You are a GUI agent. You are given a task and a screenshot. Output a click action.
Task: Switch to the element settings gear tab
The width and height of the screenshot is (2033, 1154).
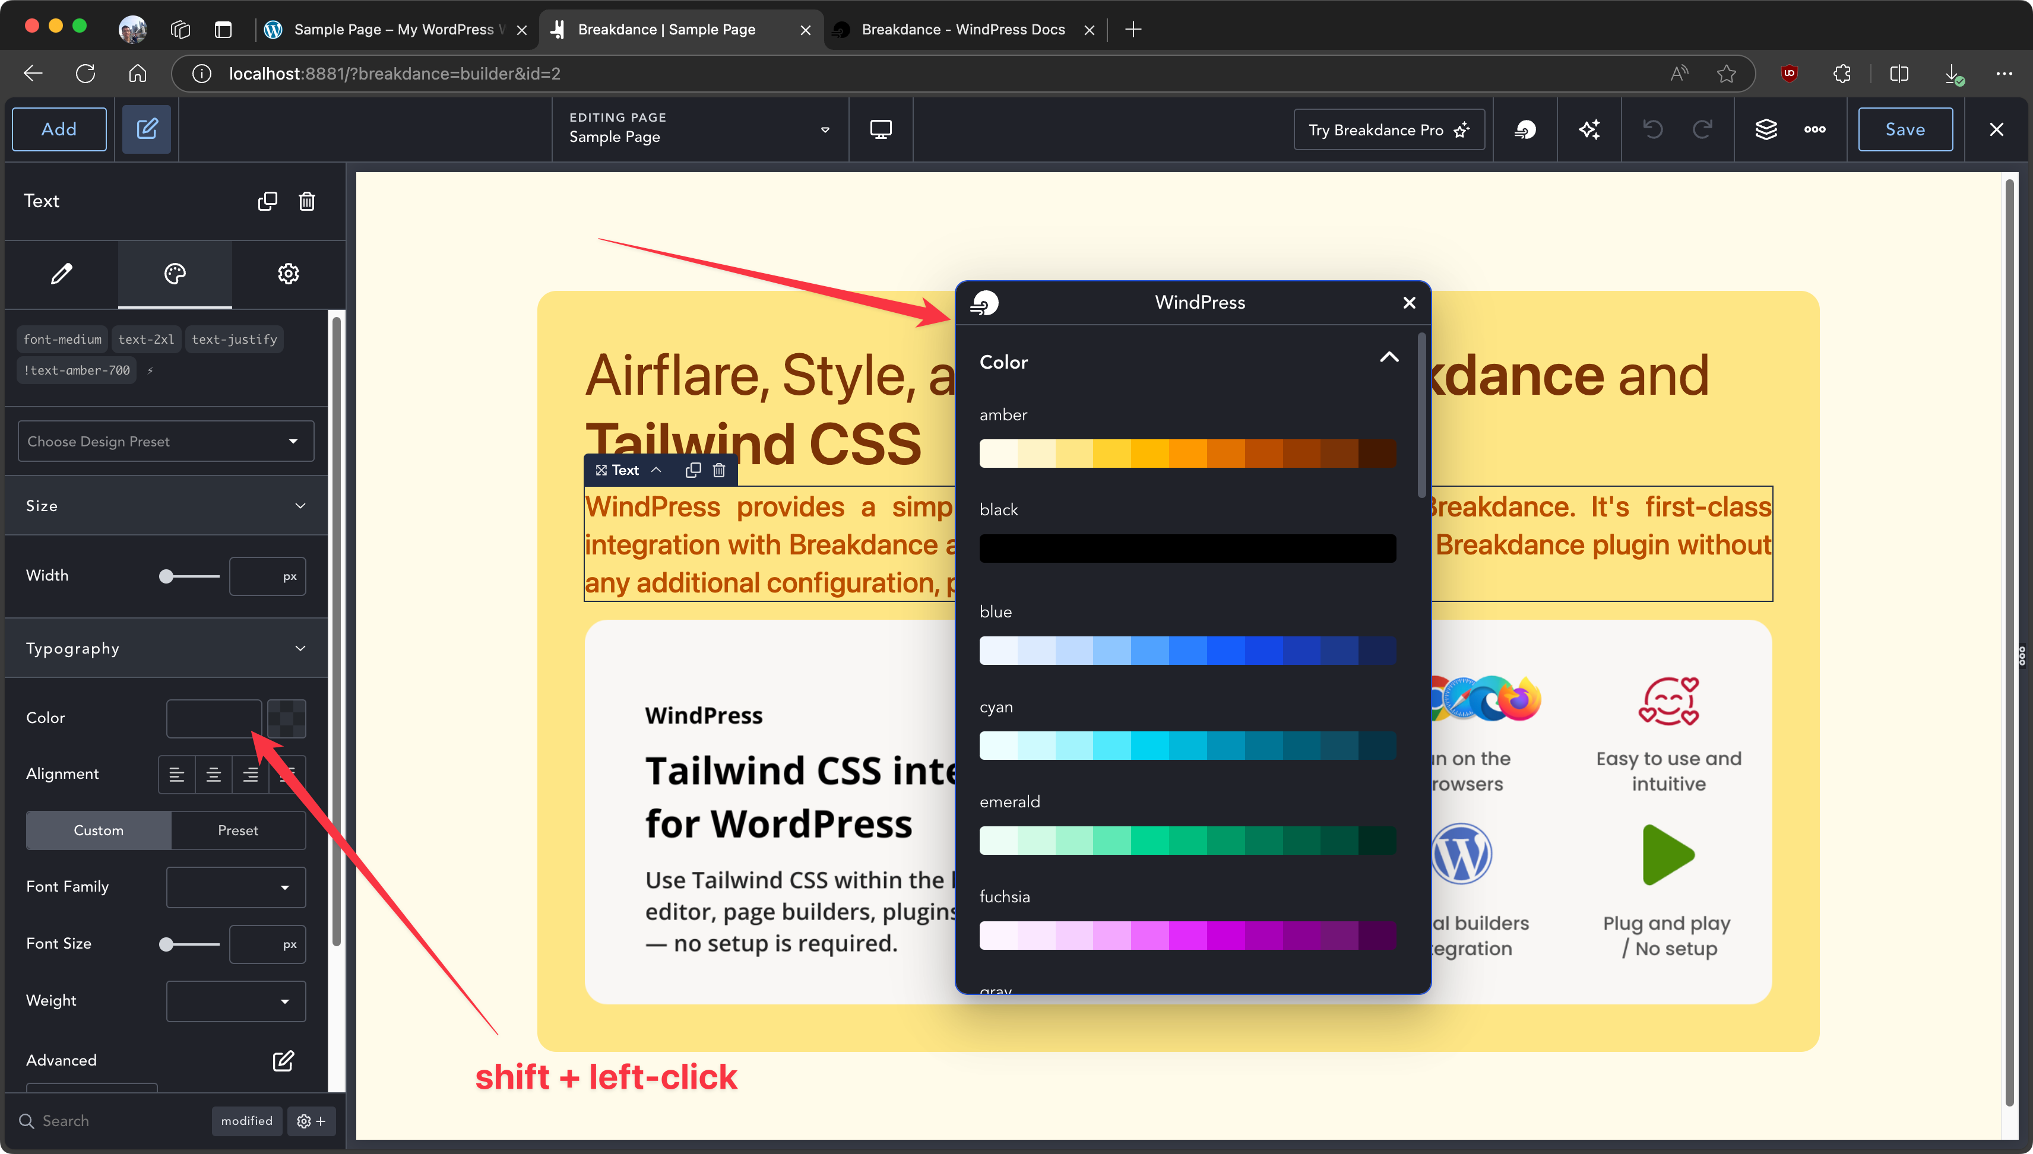(x=289, y=274)
